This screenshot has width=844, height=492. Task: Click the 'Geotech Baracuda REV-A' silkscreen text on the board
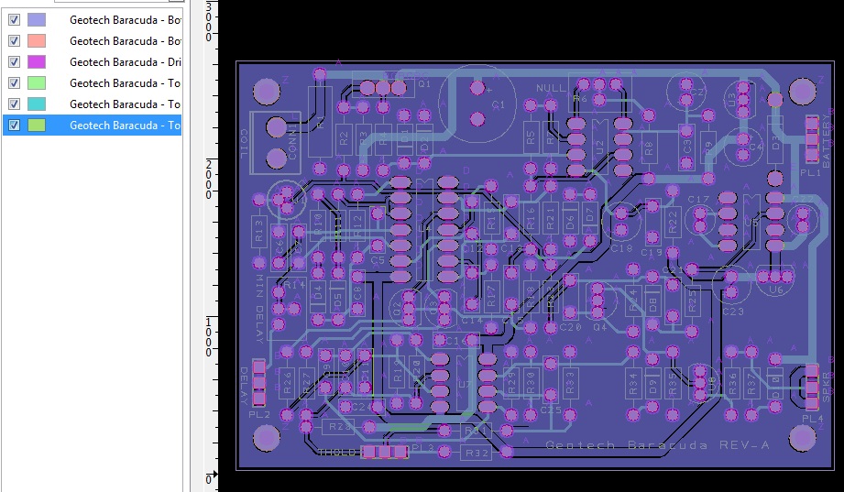657,445
